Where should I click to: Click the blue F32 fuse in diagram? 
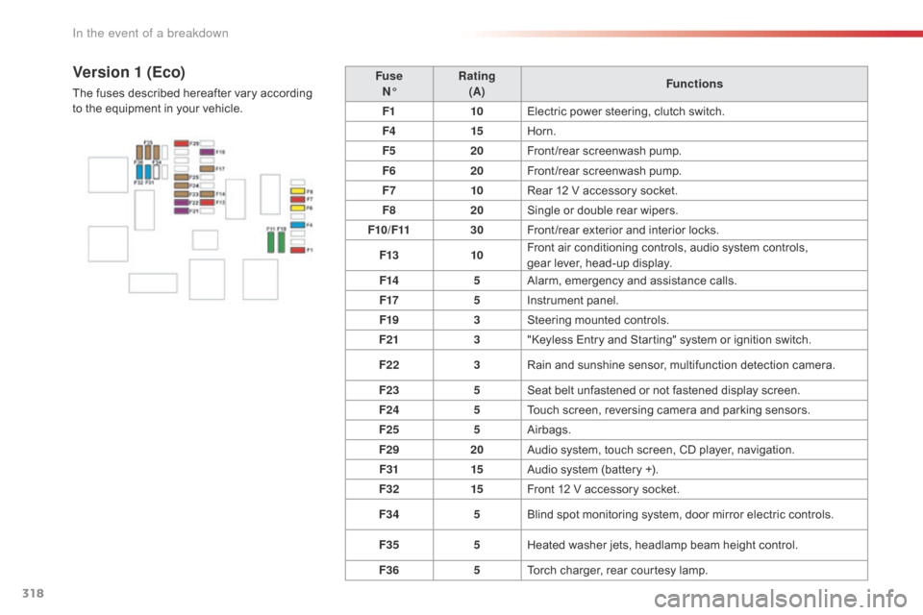(x=139, y=171)
